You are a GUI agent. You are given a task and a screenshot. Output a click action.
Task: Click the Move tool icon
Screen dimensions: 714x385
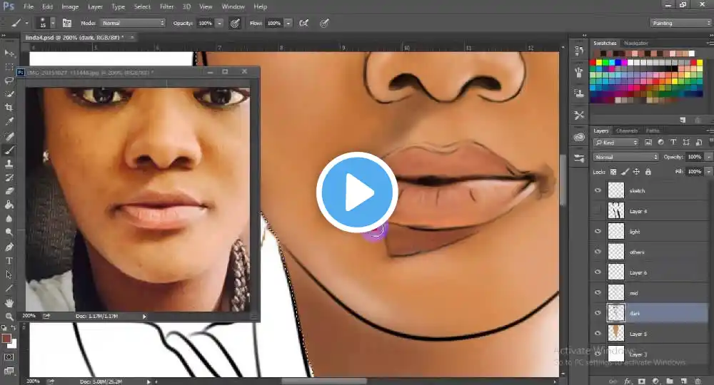click(9, 53)
